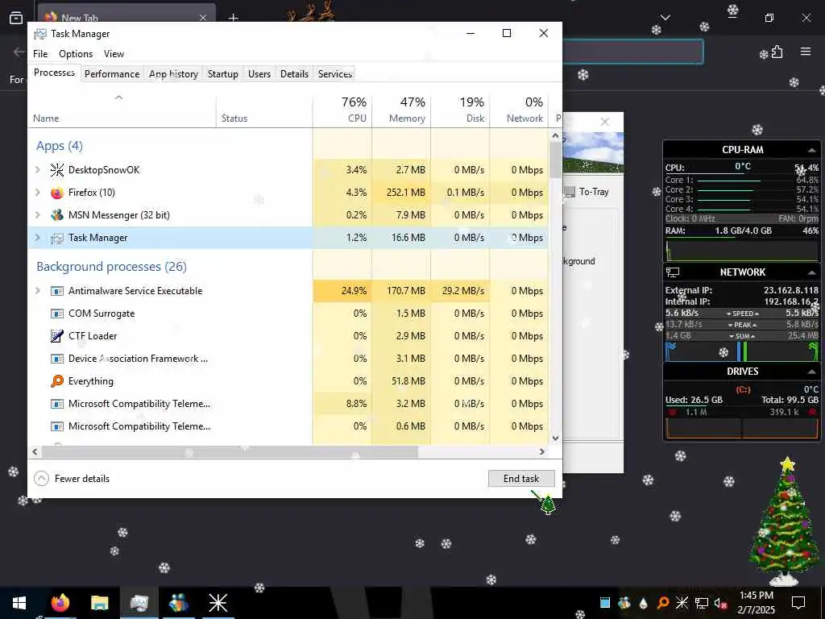Switch to the Users tab

(x=259, y=73)
